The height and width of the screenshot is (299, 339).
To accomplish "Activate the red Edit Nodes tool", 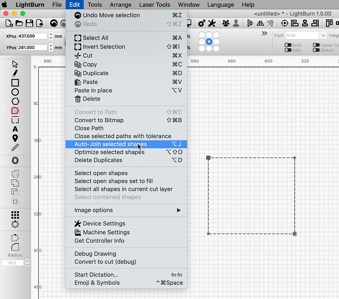I will [15, 111].
